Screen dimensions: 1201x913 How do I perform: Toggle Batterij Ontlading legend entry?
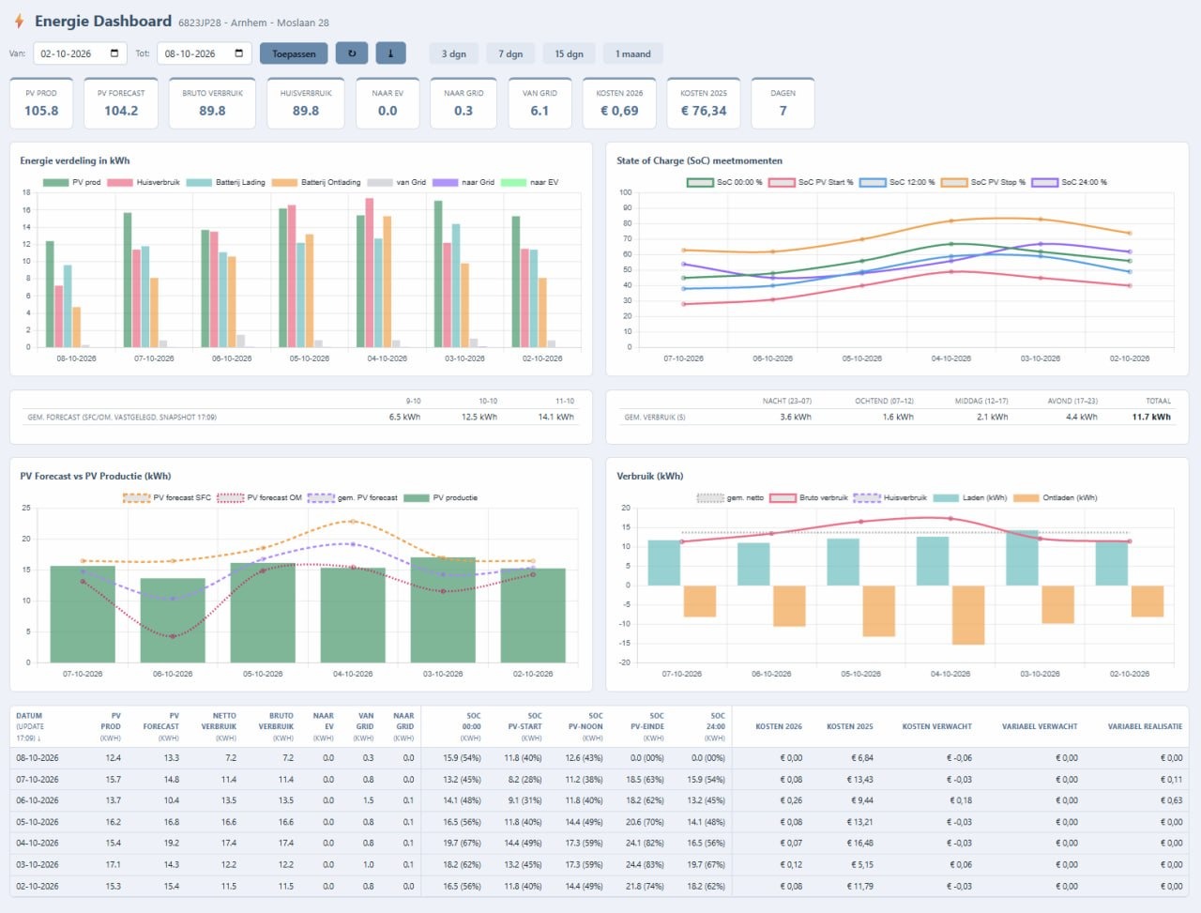click(316, 182)
